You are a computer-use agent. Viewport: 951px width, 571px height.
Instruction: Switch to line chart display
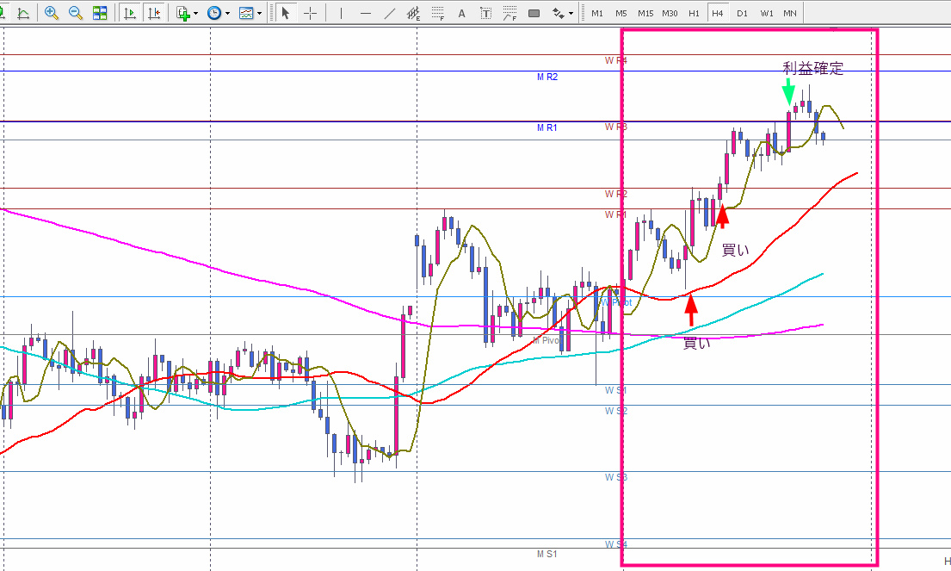click(23, 13)
